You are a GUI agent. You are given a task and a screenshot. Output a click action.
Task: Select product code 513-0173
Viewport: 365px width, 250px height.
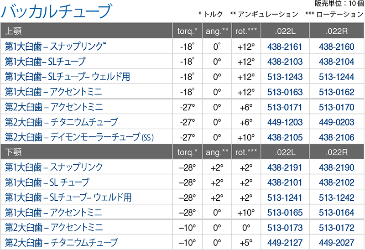click(285, 228)
